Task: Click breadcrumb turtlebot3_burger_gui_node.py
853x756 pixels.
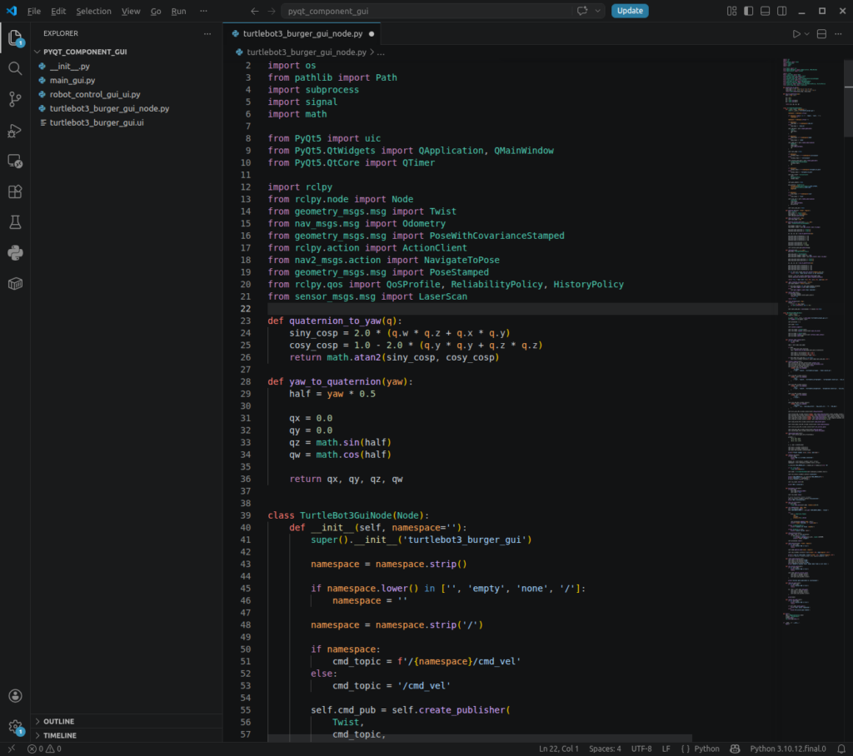Action: (307, 52)
